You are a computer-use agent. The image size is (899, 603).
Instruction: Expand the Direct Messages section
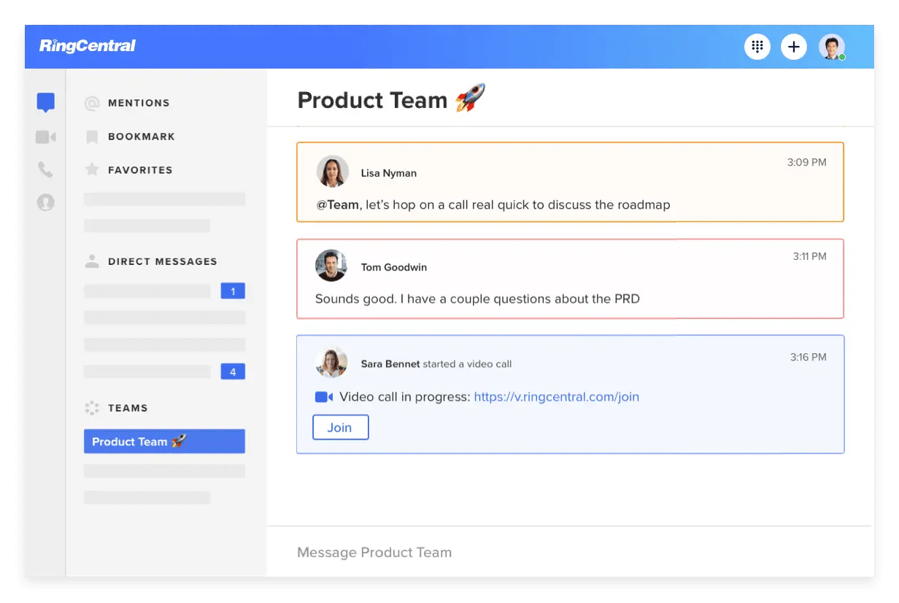tap(162, 261)
